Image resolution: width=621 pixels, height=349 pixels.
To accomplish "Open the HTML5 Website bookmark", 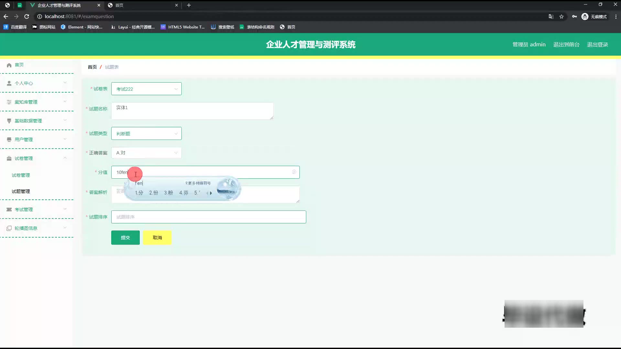I will pos(183,27).
